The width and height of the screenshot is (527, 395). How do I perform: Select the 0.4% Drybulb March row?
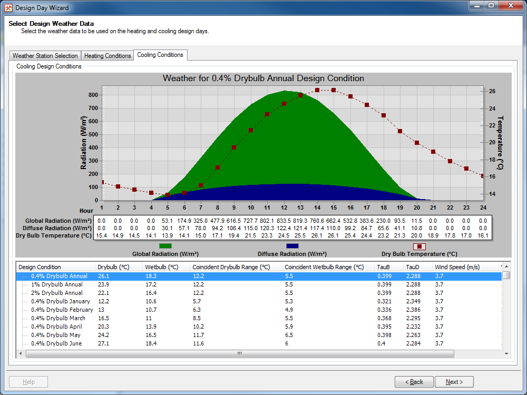259,318
